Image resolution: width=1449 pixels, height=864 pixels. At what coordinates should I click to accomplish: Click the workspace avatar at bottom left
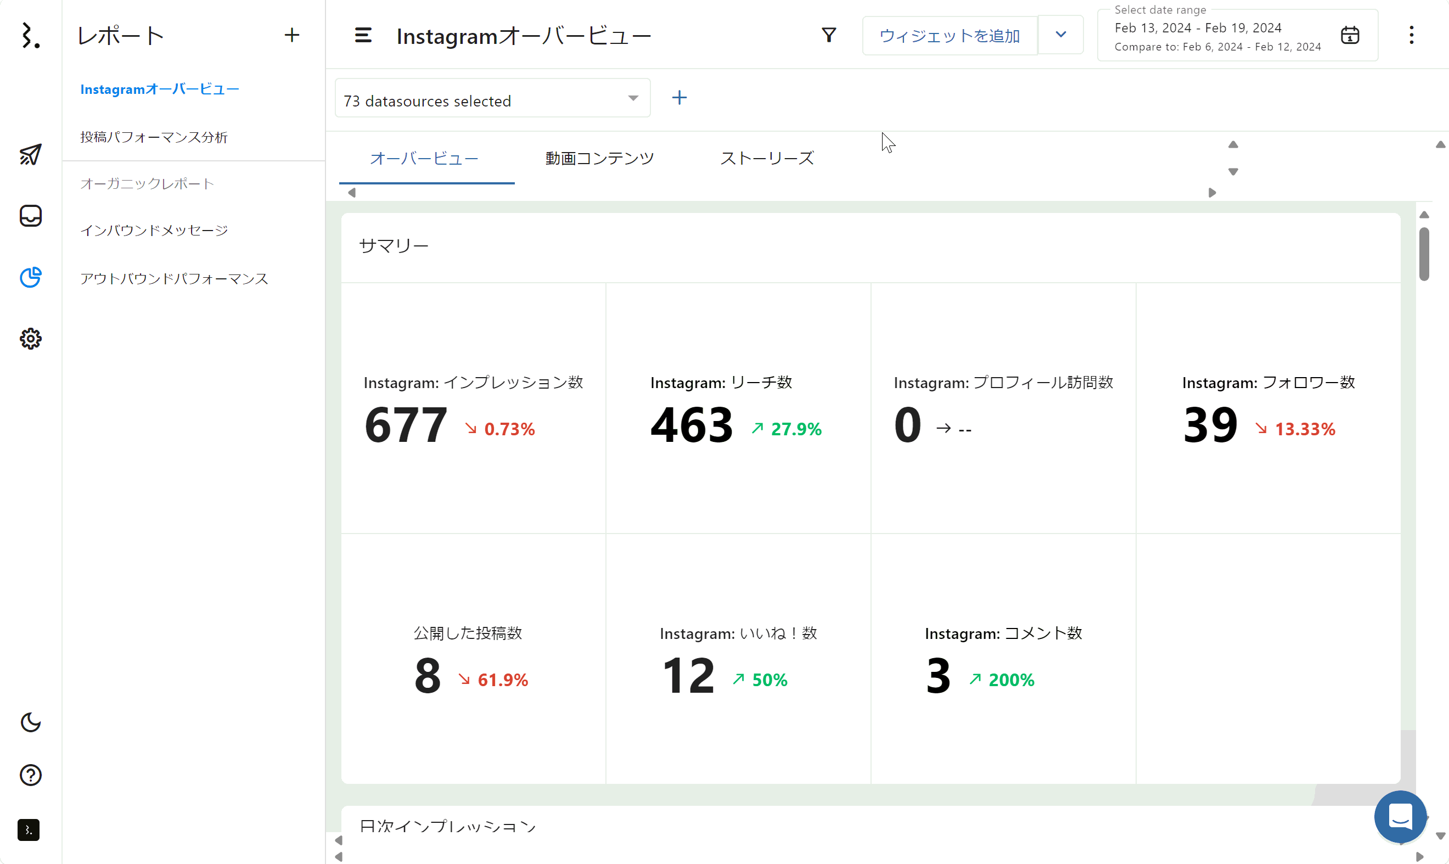29,829
